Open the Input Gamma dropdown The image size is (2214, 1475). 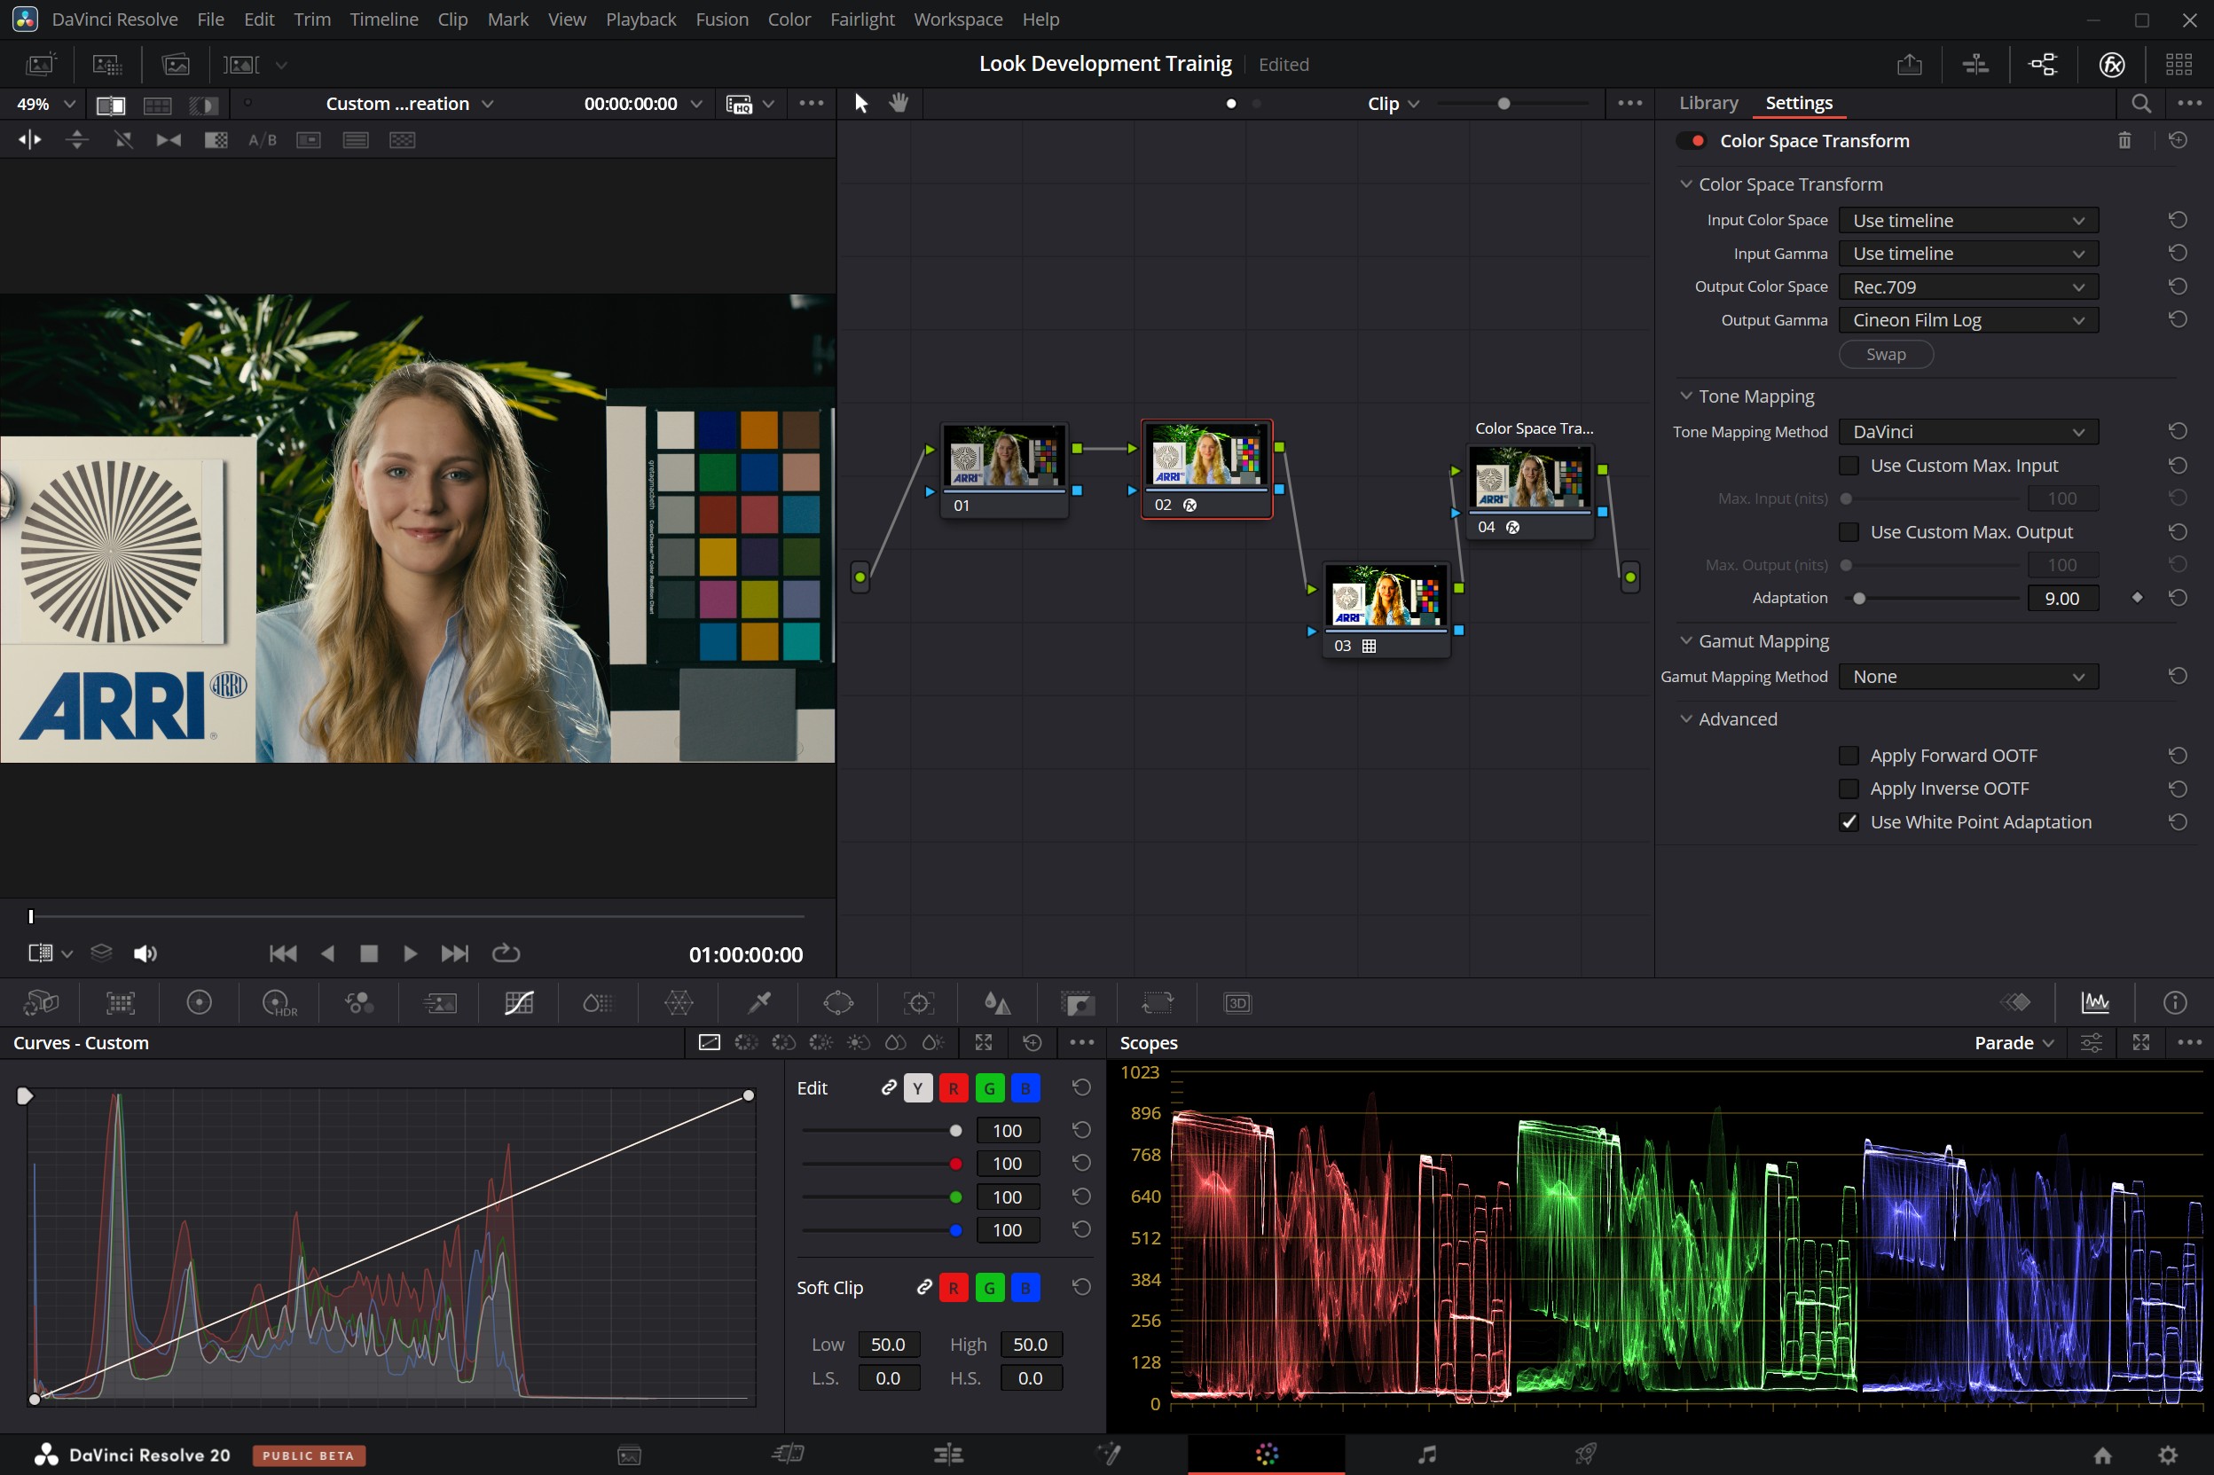coord(1968,254)
